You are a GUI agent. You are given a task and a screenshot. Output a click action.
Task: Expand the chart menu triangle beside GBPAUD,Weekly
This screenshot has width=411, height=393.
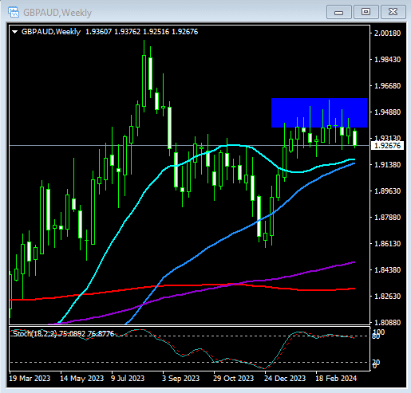15,32
